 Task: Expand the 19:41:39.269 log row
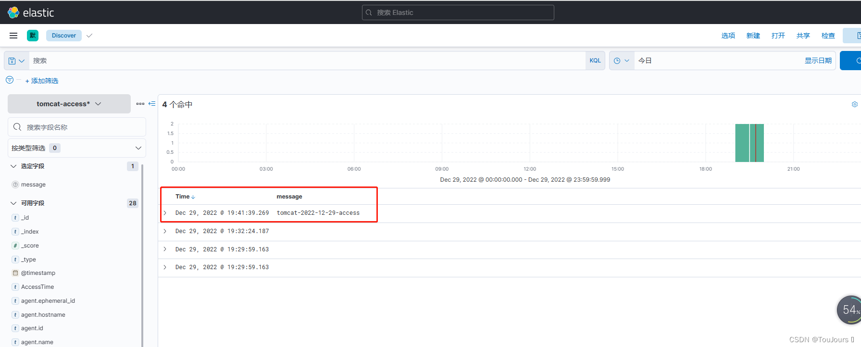point(165,213)
